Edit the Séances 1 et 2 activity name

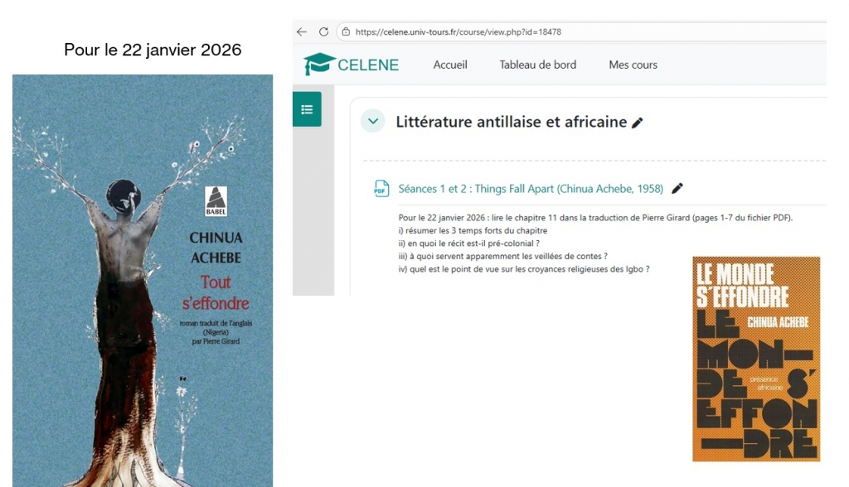tap(677, 189)
